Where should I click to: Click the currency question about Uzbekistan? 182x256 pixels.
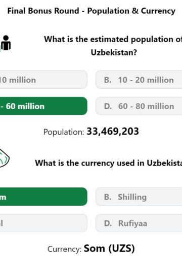[x=109, y=163]
